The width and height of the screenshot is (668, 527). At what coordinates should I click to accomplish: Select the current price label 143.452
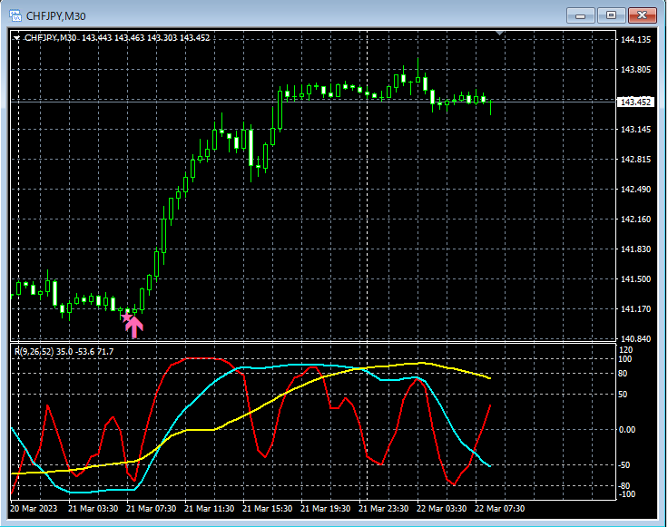[635, 102]
